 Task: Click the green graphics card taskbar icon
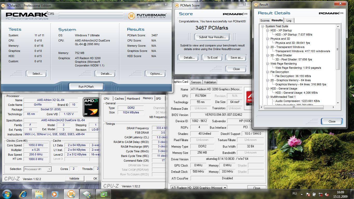pyautogui.click(x=103, y=194)
